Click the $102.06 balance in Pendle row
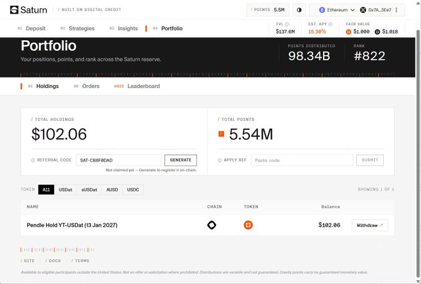421x284 pixels. [329, 225]
